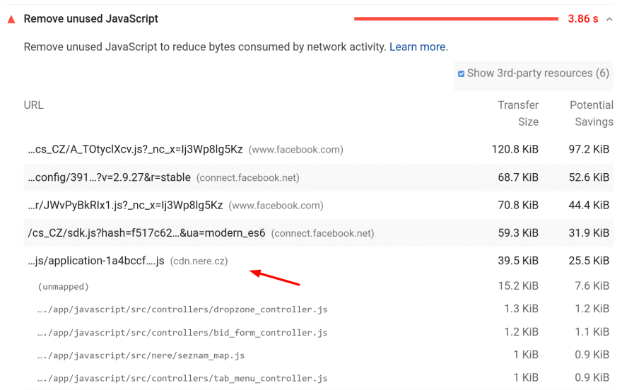This screenshot has height=390, width=622.
Task: Click the 1.1 KiB bid_form savings
Action: [x=592, y=332]
